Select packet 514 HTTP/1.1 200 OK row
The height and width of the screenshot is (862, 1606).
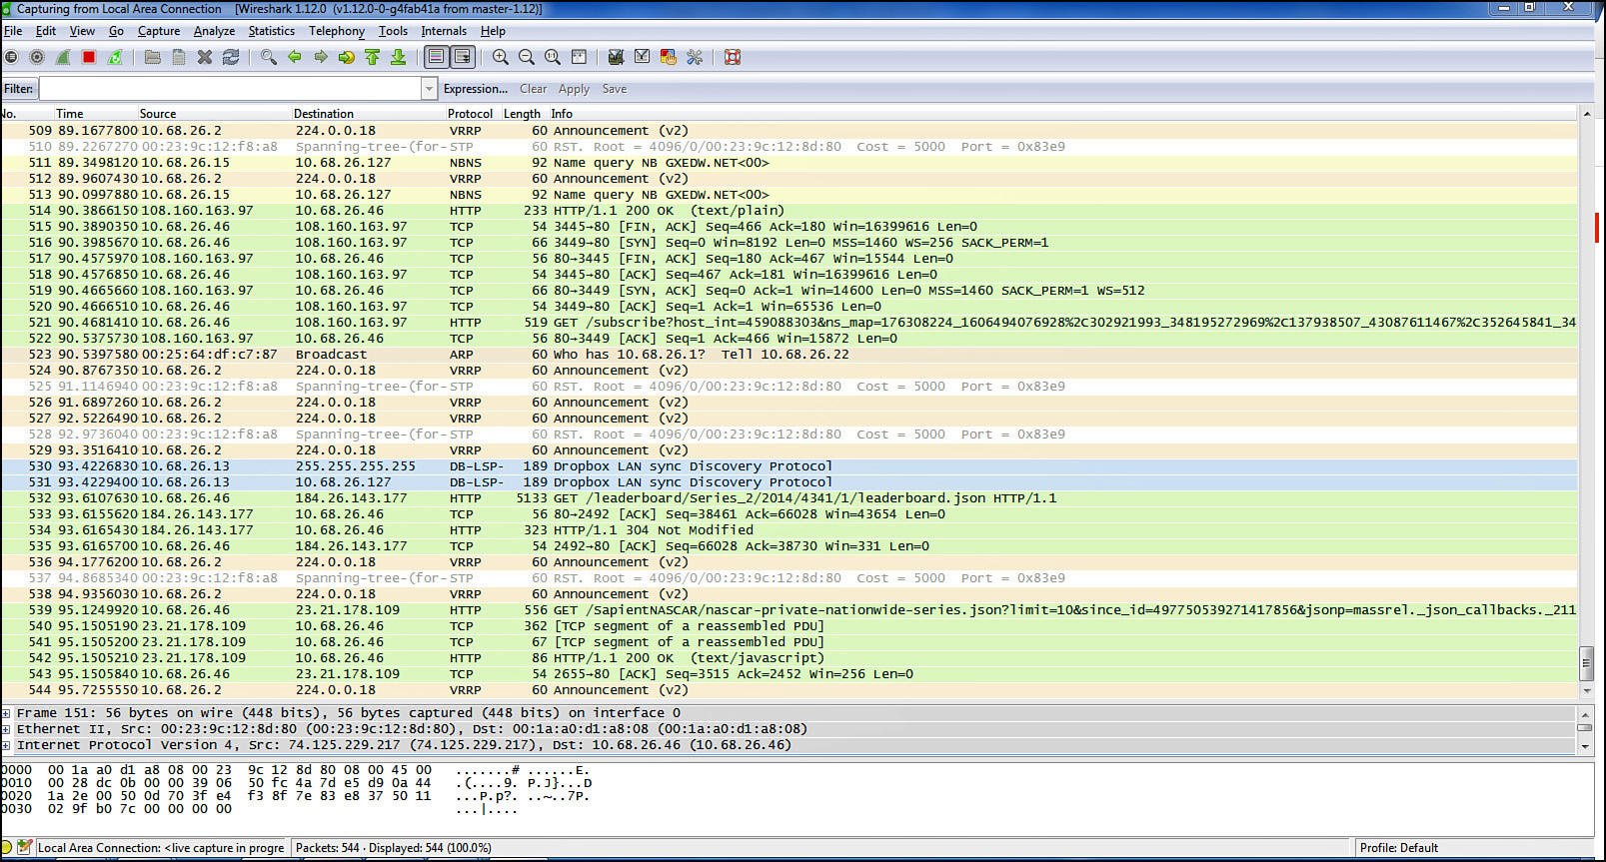click(x=790, y=211)
